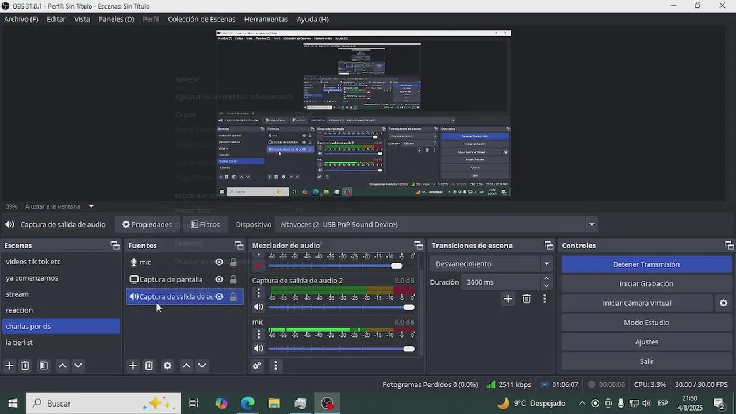The height and width of the screenshot is (414, 736).
Task: Open advanced audio properties gear in mixer
Action: (x=257, y=366)
